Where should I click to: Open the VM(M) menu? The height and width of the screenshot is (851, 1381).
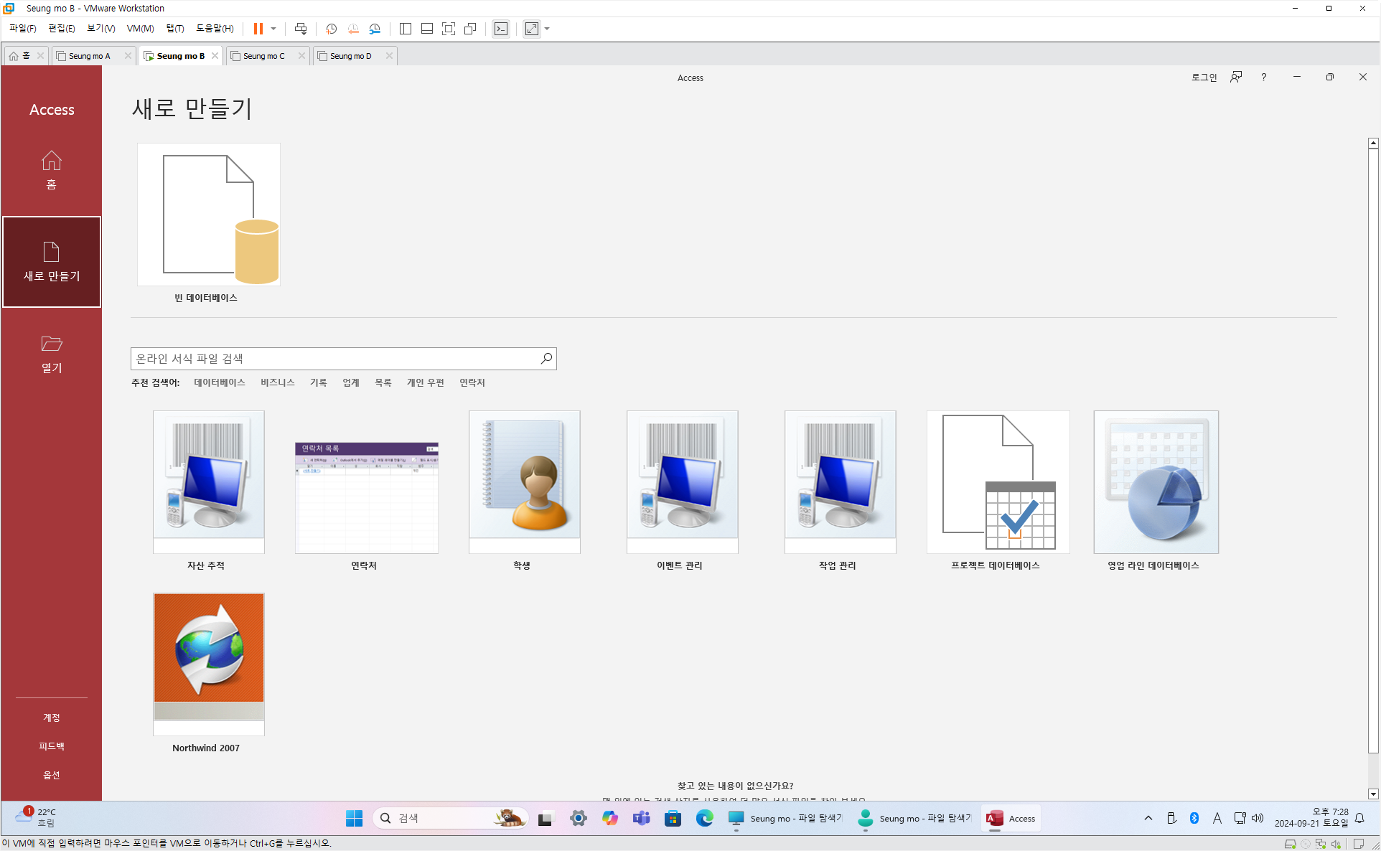click(140, 29)
